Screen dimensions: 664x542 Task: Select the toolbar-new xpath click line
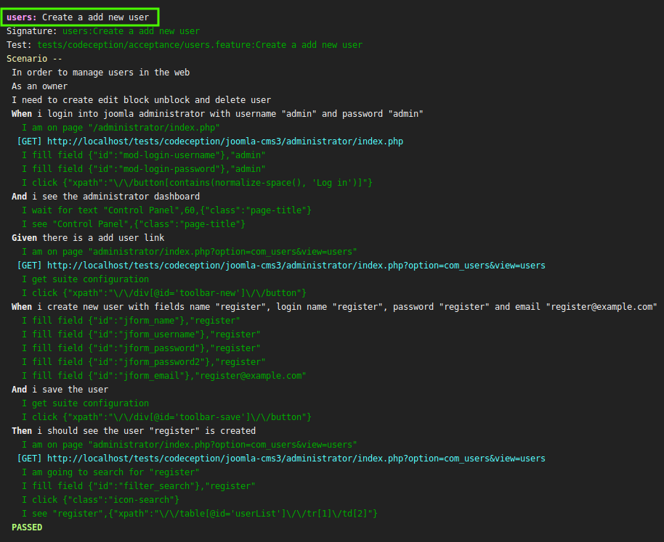(163, 293)
